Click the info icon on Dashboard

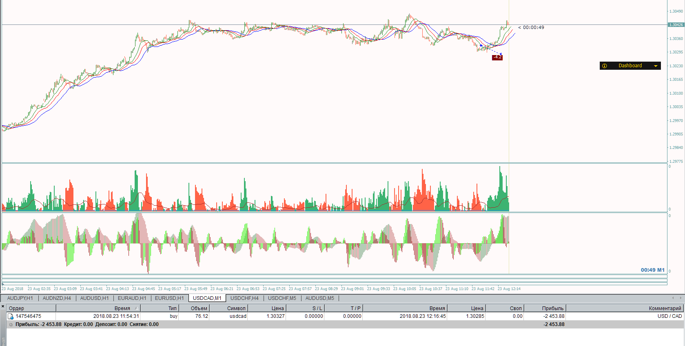[605, 66]
